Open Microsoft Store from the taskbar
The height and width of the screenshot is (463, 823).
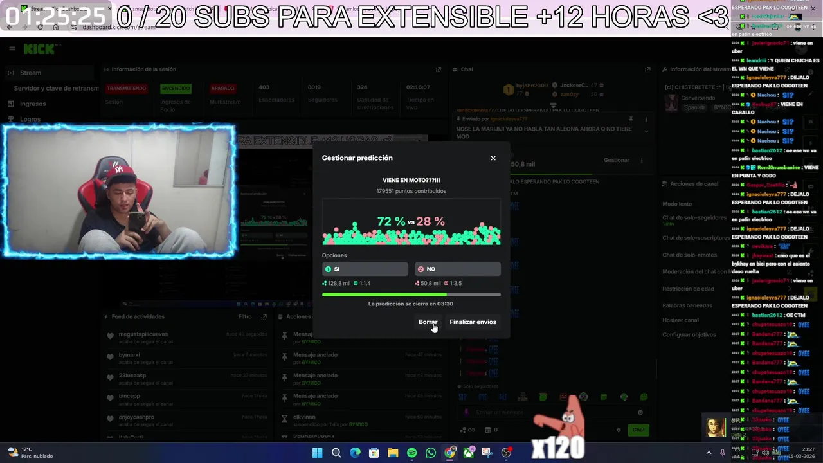[374, 453]
